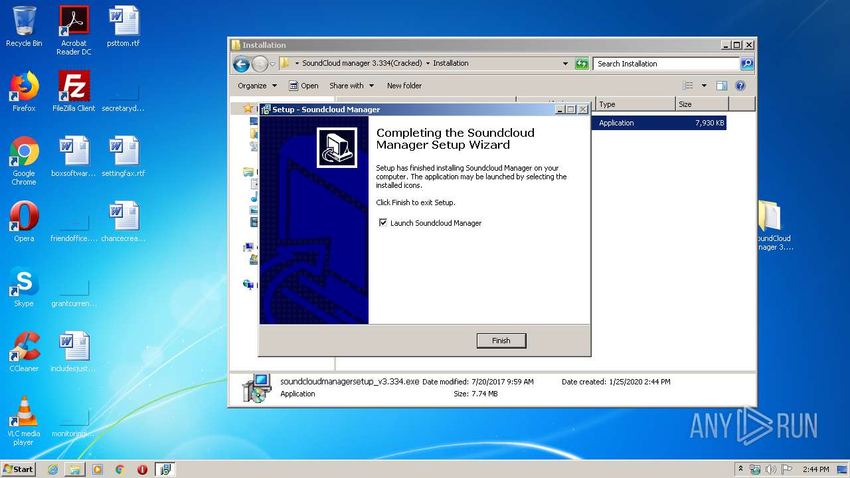
Task: Open Internet Explorer from the taskbar
Action: (52, 469)
